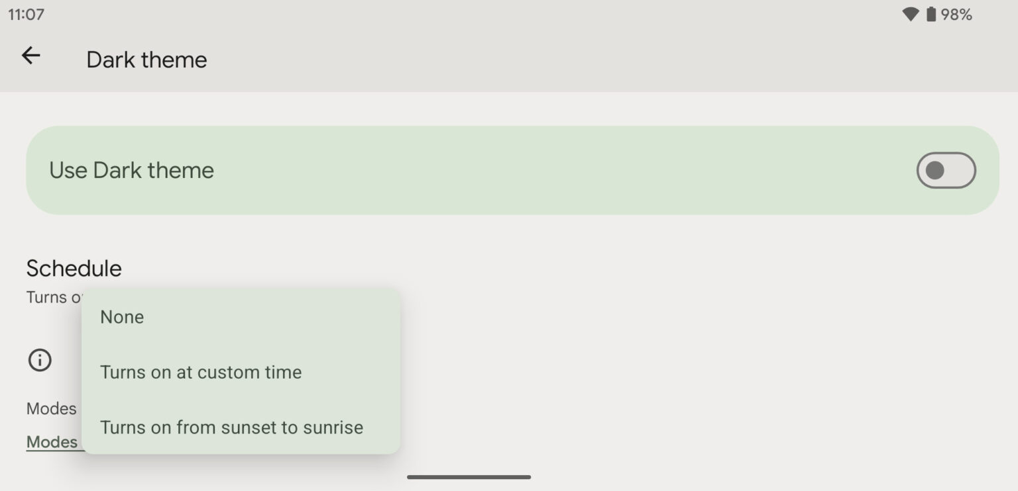The width and height of the screenshot is (1018, 491).
Task: Tap the battery icon at top right
Action: pyautogui.click(x=932, y=14)
